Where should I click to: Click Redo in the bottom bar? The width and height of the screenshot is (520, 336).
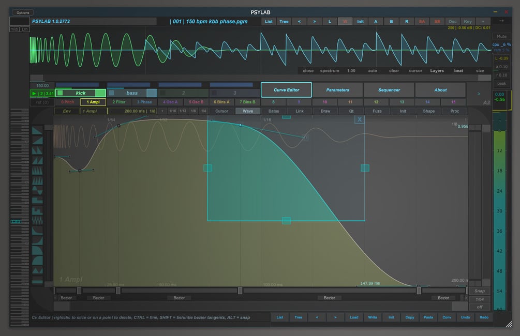[484, 317]
